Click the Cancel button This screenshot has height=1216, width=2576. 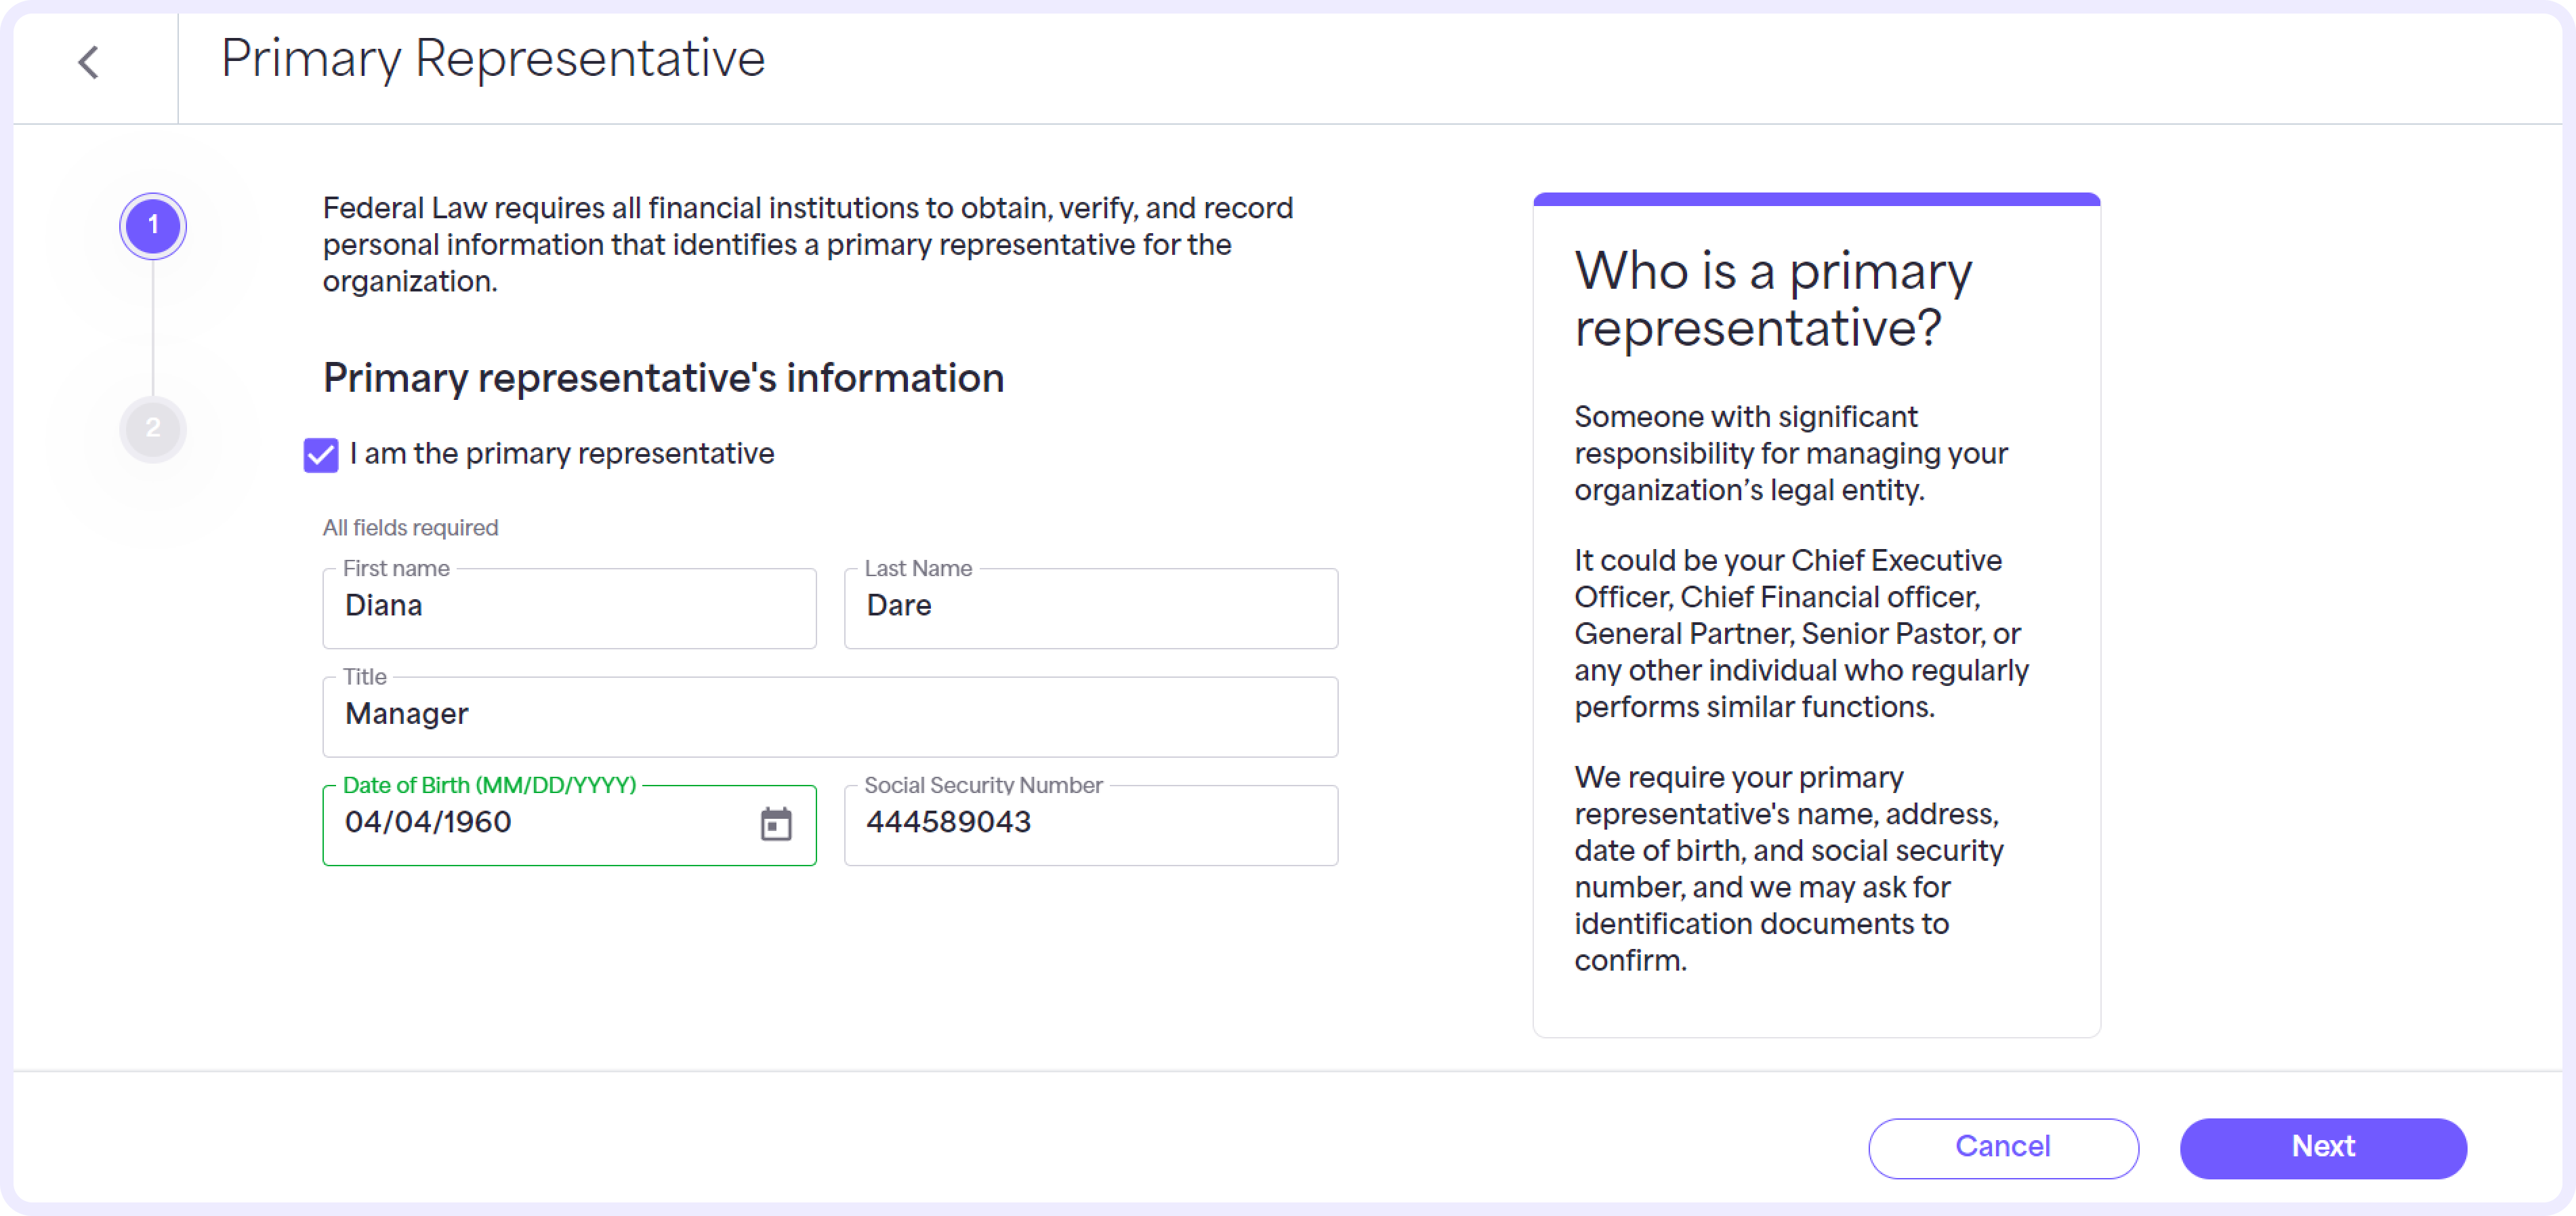click(2003, 1146)
